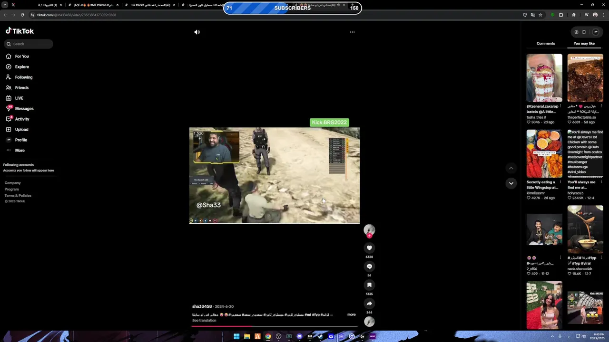Open the nada.shareedah chocolate pour thumbnail
The height and width of the screenshot is (342, 609).
[585, 230]
